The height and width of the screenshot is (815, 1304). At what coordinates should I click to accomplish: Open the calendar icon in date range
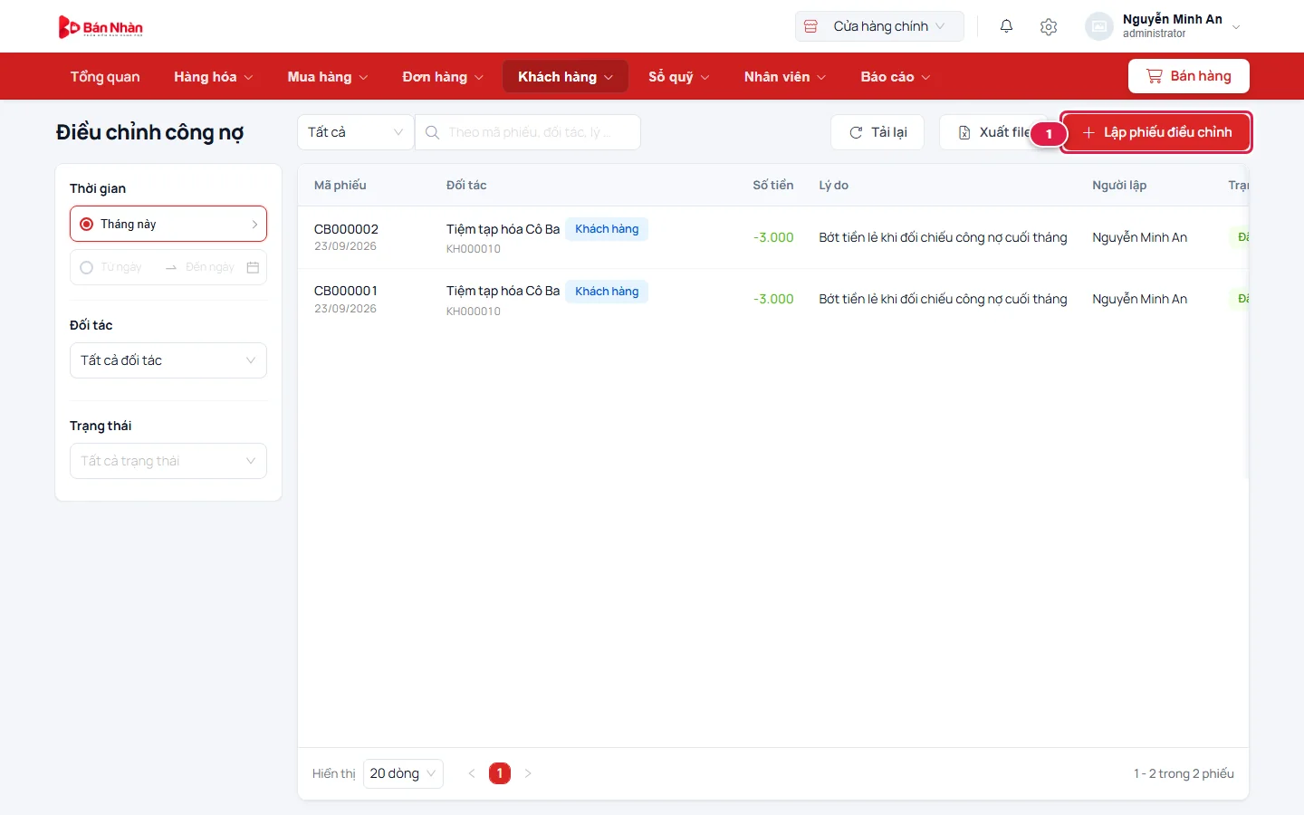[x=253, y=267]
